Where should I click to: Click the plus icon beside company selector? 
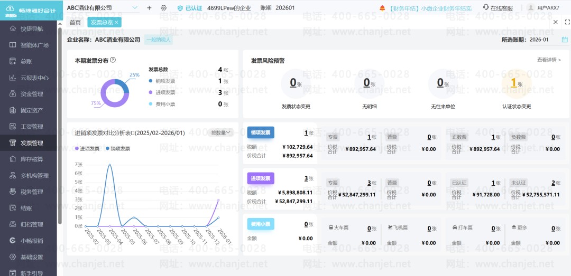pyautogui.click(x=149, y=7)
